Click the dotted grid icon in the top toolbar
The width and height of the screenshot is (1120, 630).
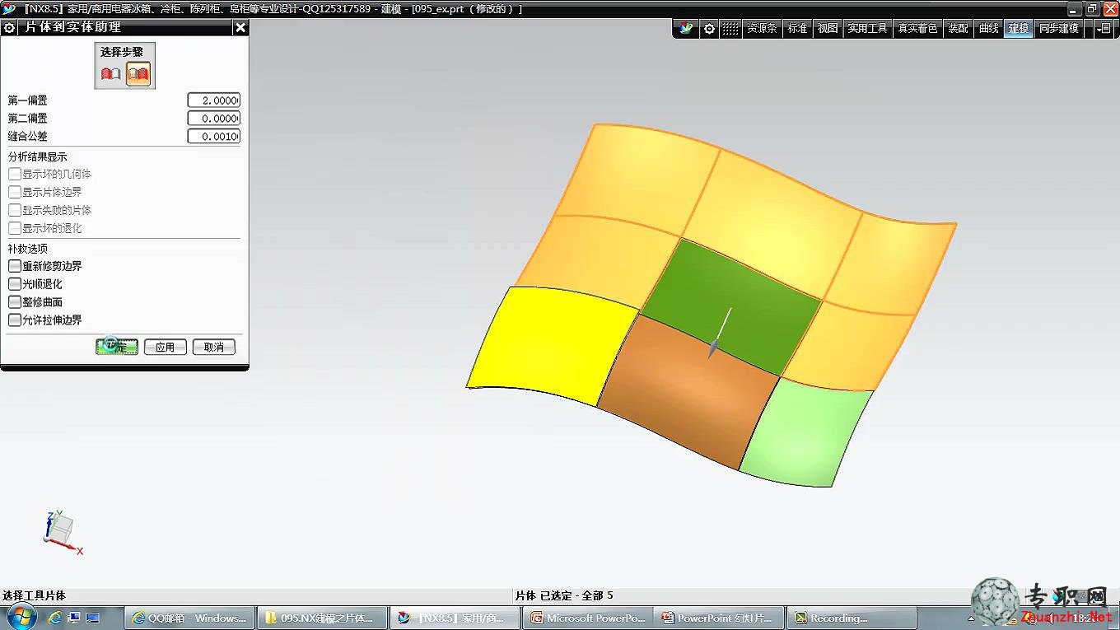(730, 28)
